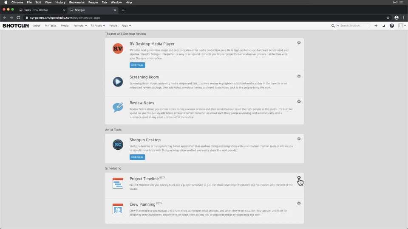Download RV Desktop Media Player
Viewport: 408px width, 229px height.
coord(137,65)
